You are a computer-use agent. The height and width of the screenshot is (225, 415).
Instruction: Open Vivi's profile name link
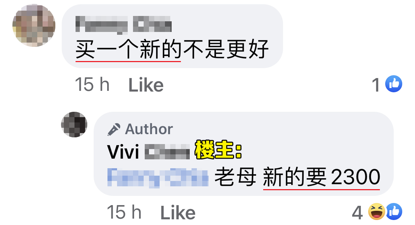(148, 152)
